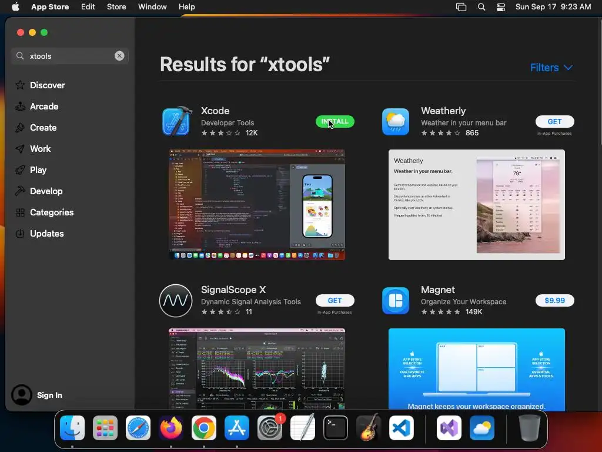
Task: Open TextEdit from the Dock
Action: [x=303, y=428]
